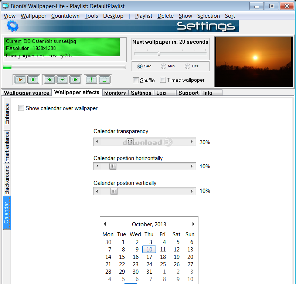296x284 pixels.
Task: Open the Support tab
Action: 188,93
